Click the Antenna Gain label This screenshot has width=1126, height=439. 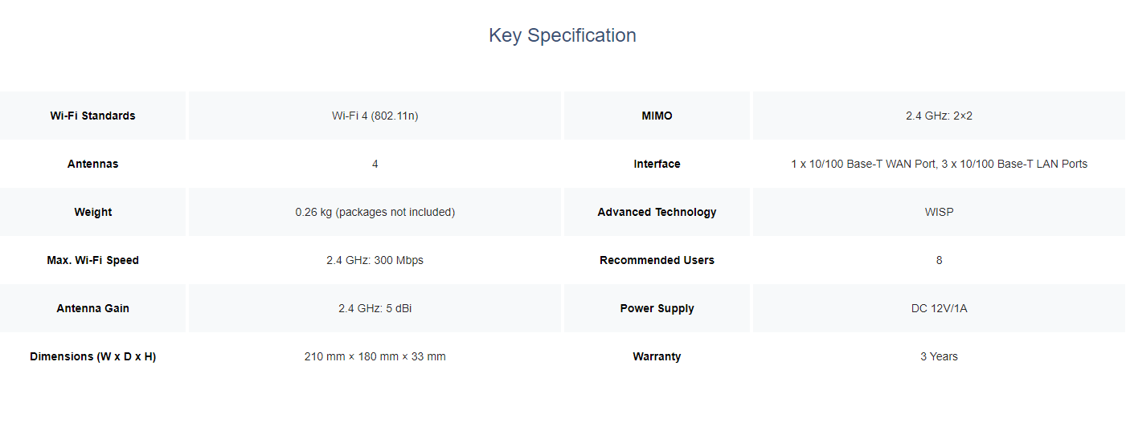tap(92, 308)
